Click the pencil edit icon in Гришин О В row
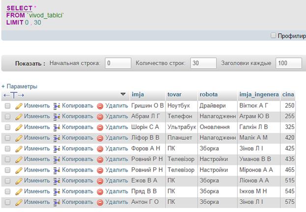The image size is (306, 212). [19, 106]
